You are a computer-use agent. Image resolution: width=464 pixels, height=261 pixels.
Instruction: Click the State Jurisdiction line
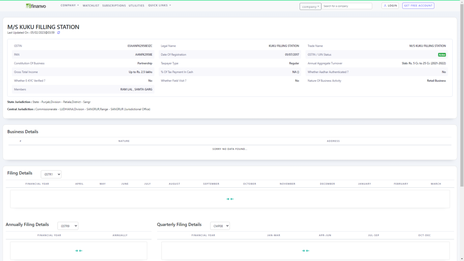(49, 102)
